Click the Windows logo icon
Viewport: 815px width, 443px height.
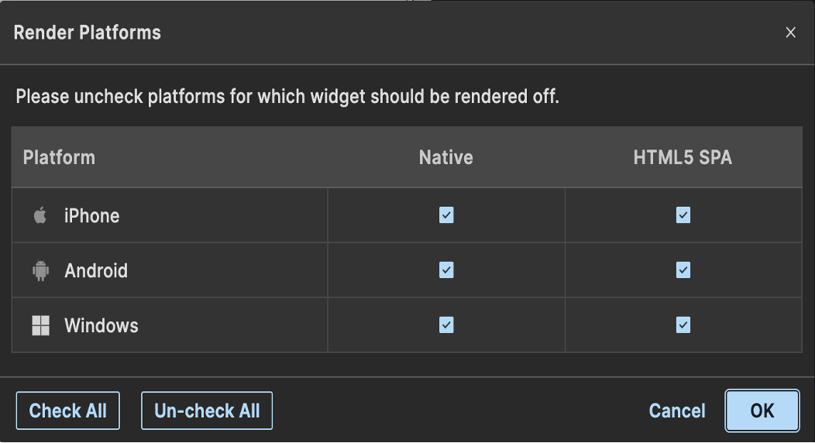pos(40,325)
